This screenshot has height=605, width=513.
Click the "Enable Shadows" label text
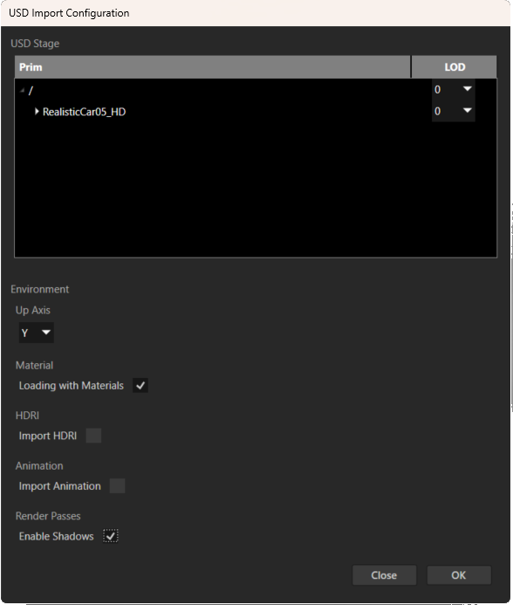pyautogui.click(x=57, y=536)
